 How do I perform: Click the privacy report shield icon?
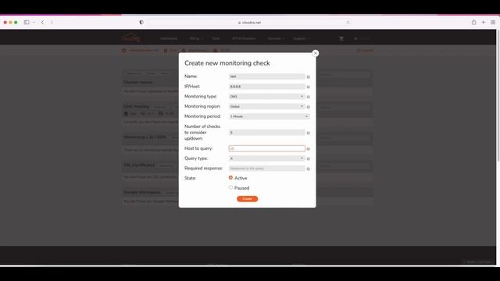tap(141, 23)
